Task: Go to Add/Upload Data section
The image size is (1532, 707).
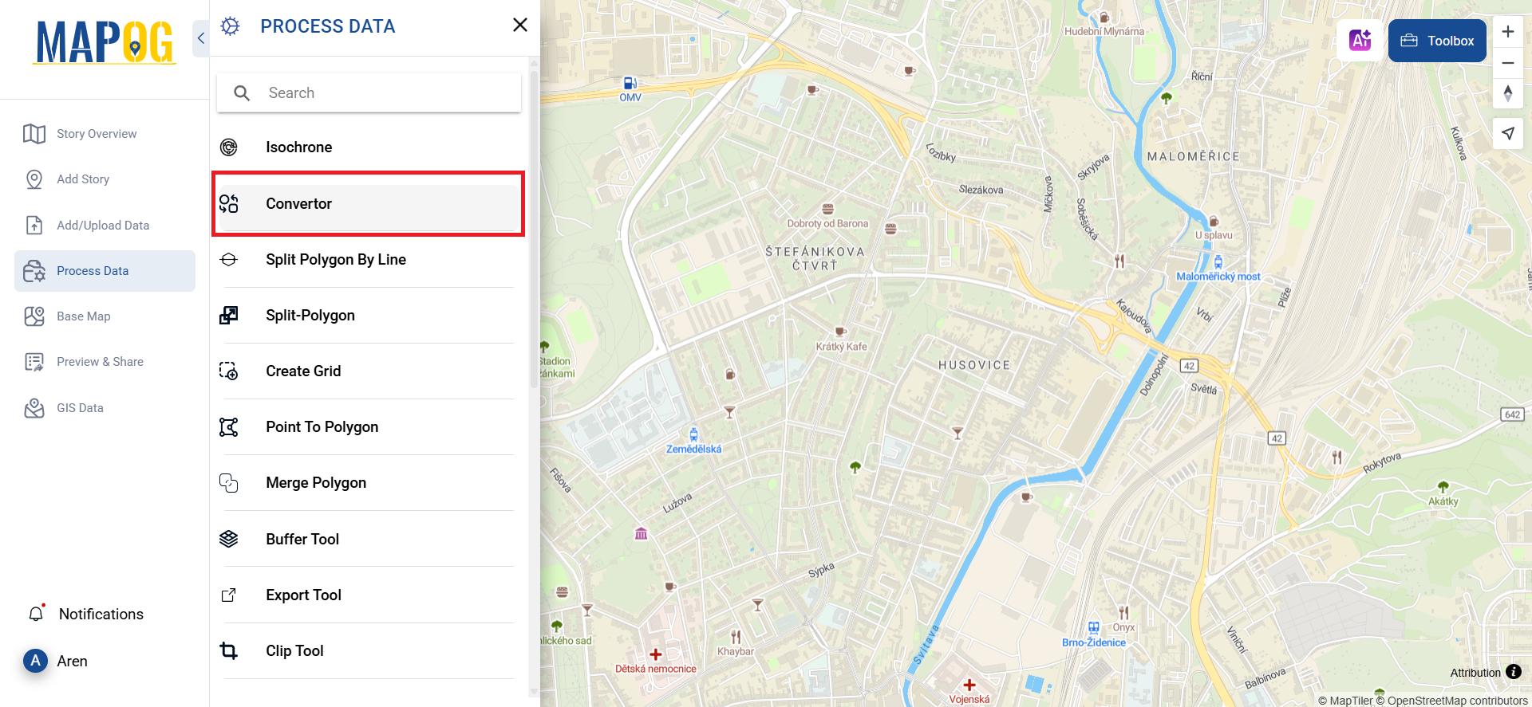Action: click(102, 226)
